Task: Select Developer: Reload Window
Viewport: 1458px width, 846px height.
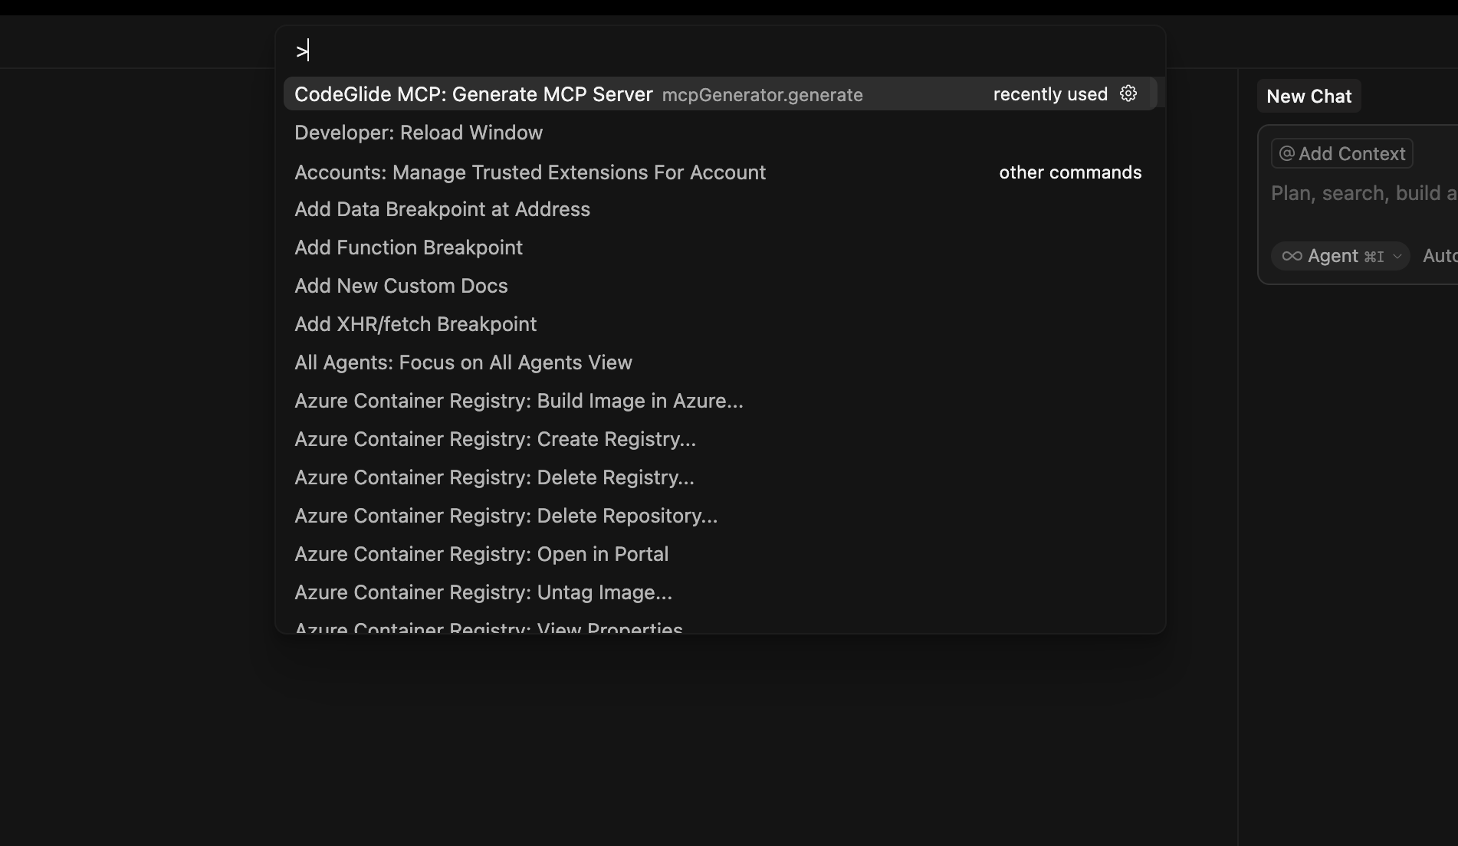Action: tap(418, 132)
